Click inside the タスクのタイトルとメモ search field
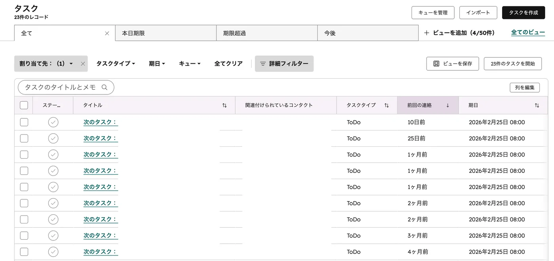Screen dimensions: 554x261 point(59,87)
